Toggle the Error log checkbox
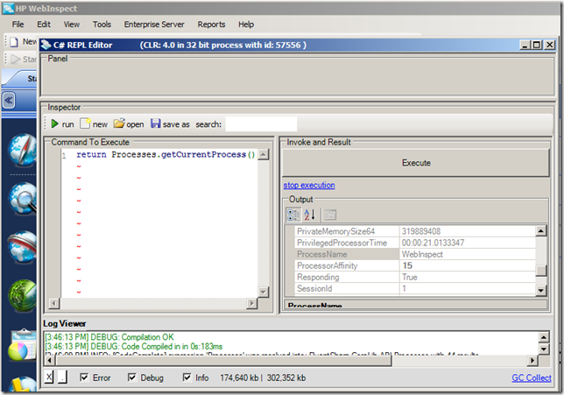The image size is (564, 395). pos(84,377)
